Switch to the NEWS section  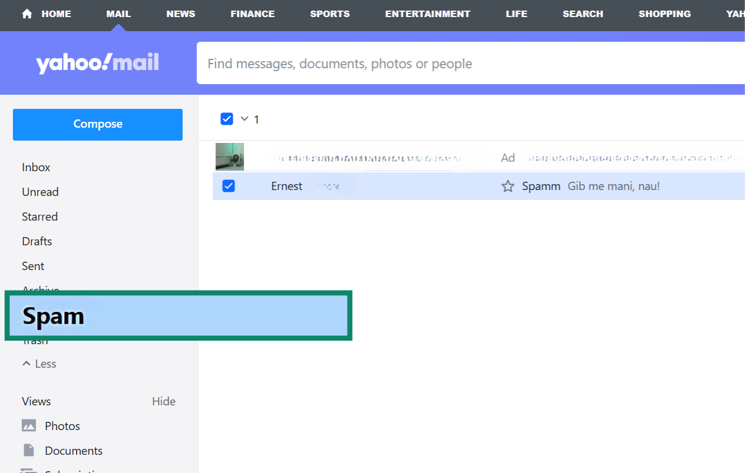click(180, 13)
